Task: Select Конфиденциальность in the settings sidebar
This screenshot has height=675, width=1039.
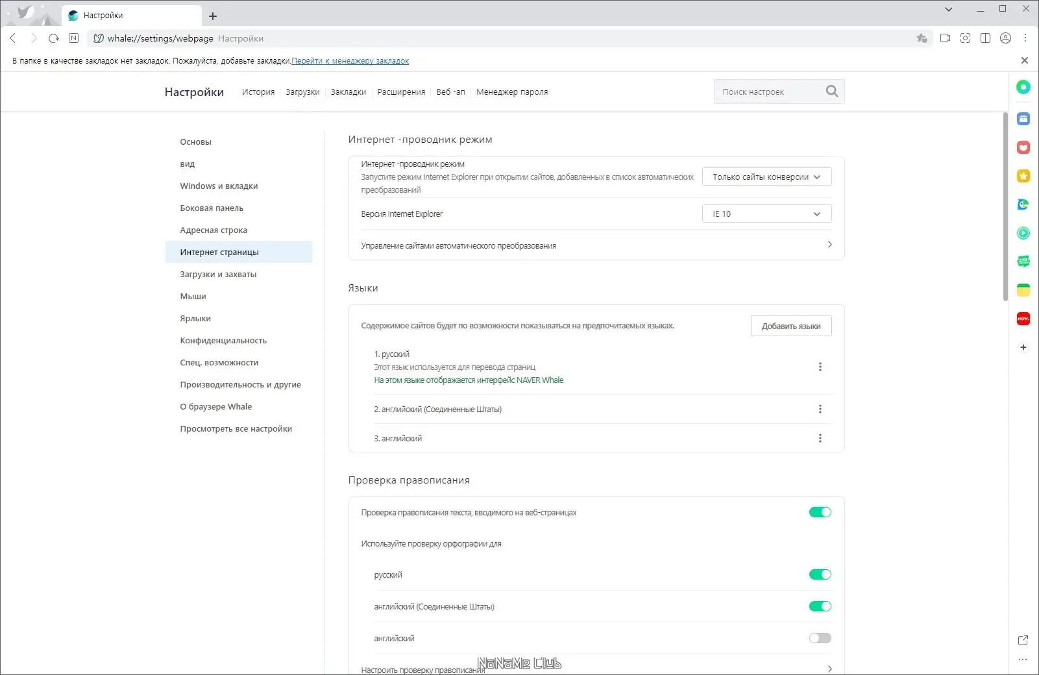Action: [223, 341]
